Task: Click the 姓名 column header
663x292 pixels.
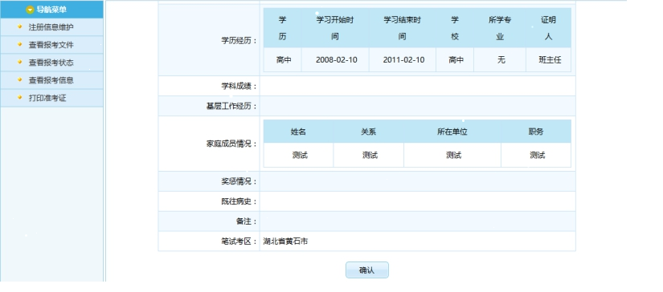Action: (298, 132)
